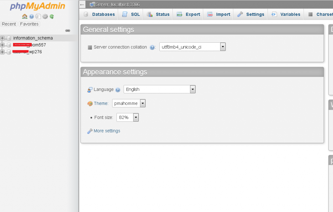
Task: Expand the database ending in wp276
Action: (2, 52)
